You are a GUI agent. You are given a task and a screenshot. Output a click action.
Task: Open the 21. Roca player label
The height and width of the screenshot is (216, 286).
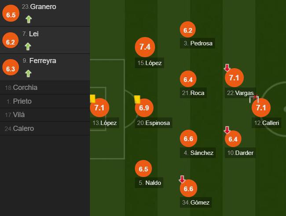point(193,93)
